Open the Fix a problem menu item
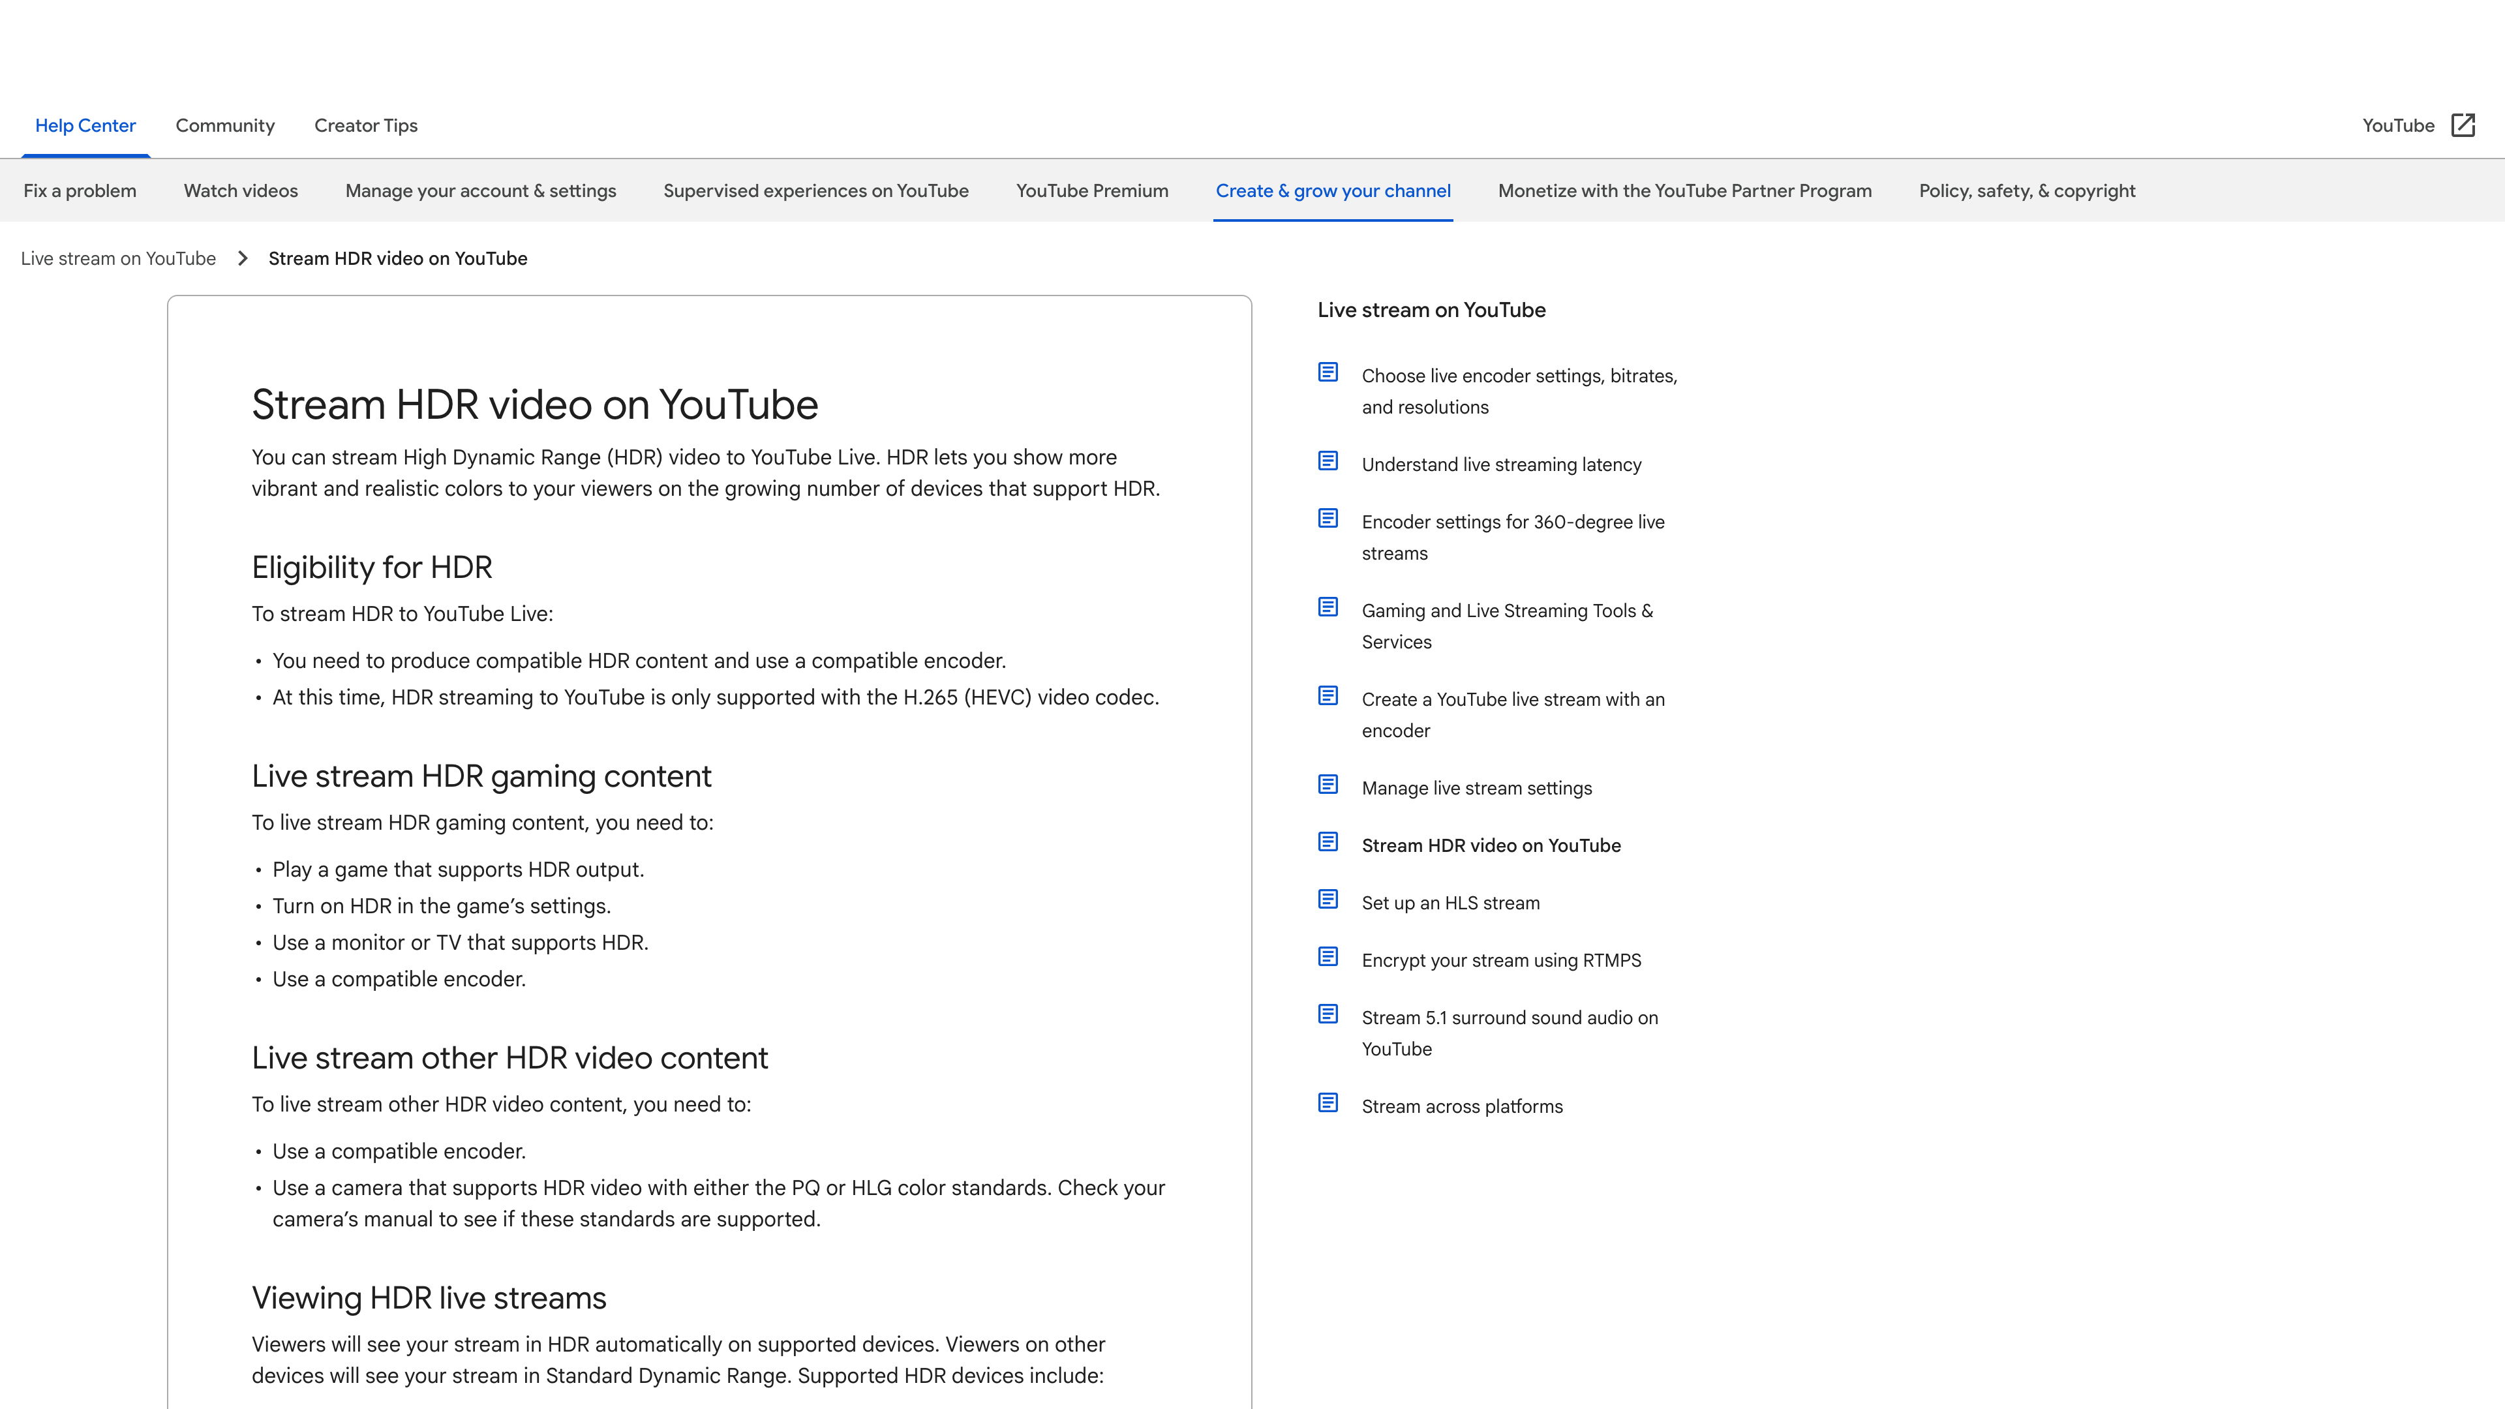Screen dimensions: 2505x1409 point(80,190)
